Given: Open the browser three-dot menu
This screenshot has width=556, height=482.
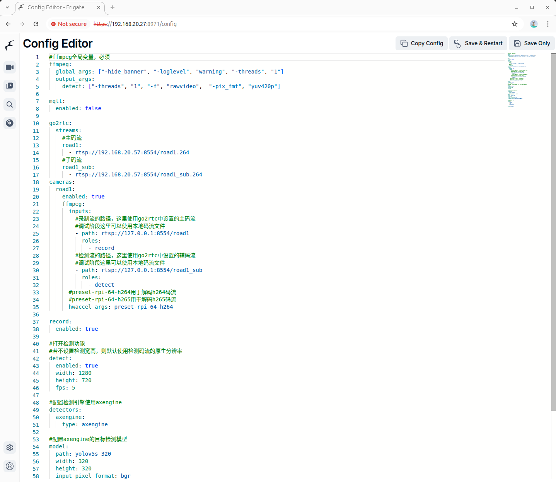Looking at the screenshot, I should (547, 24).
